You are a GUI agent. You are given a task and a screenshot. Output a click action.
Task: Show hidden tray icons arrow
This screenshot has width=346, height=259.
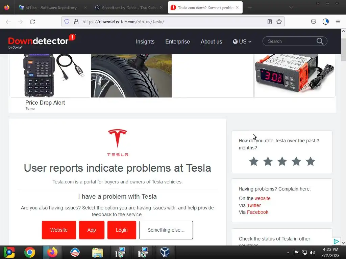pos(288,253)
